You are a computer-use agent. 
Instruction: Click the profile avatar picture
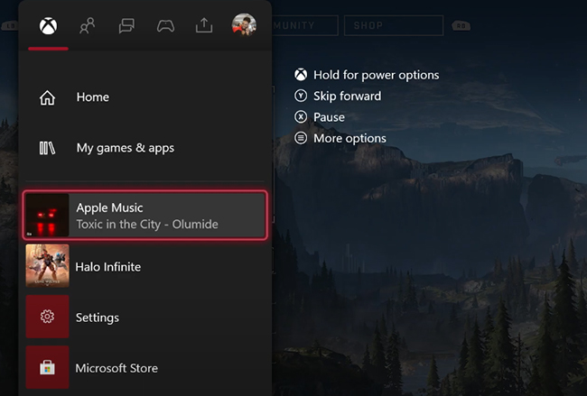click(x=244, y=25)
